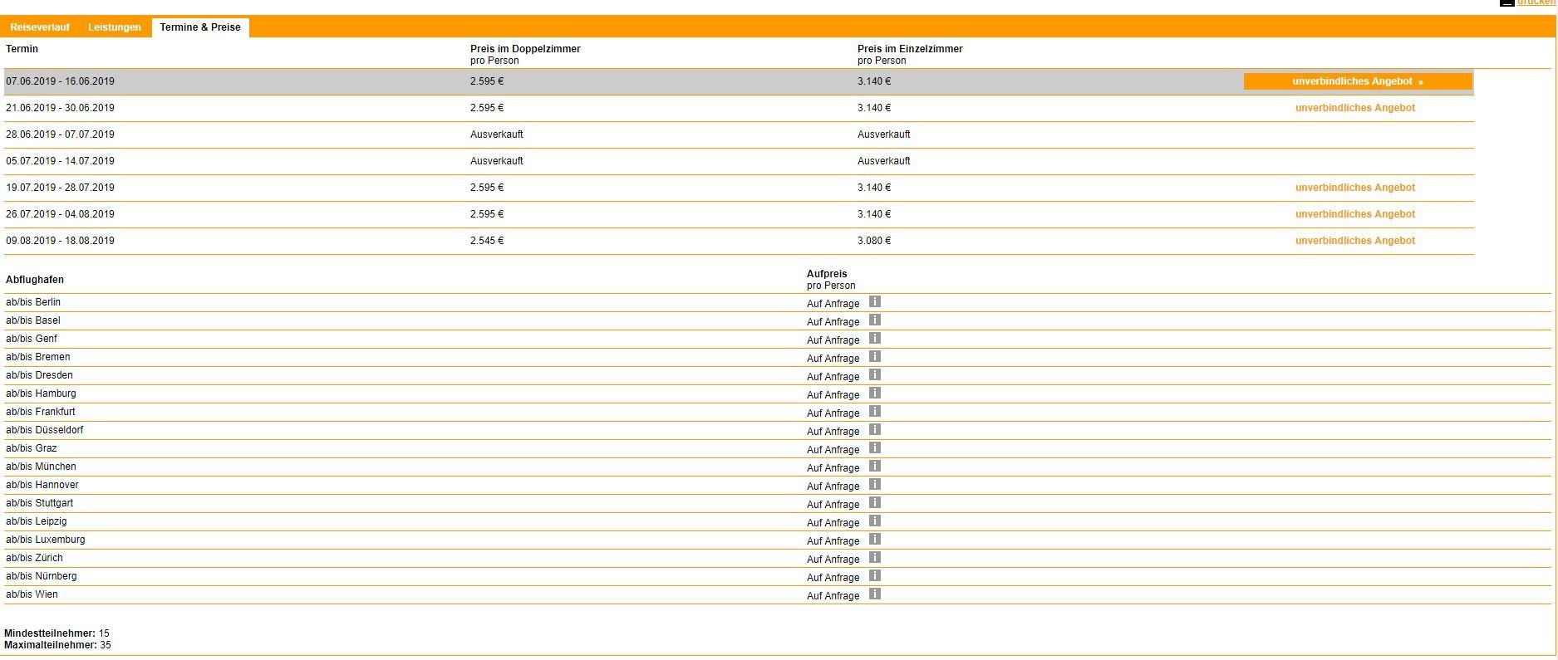Show info icon for ab/bis Luxemburg

(874, 539)
